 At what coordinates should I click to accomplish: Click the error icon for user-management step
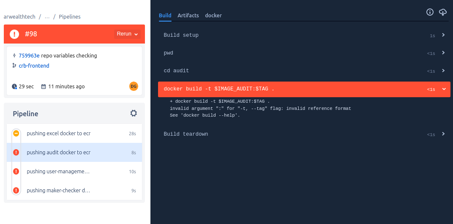point(16,172)
